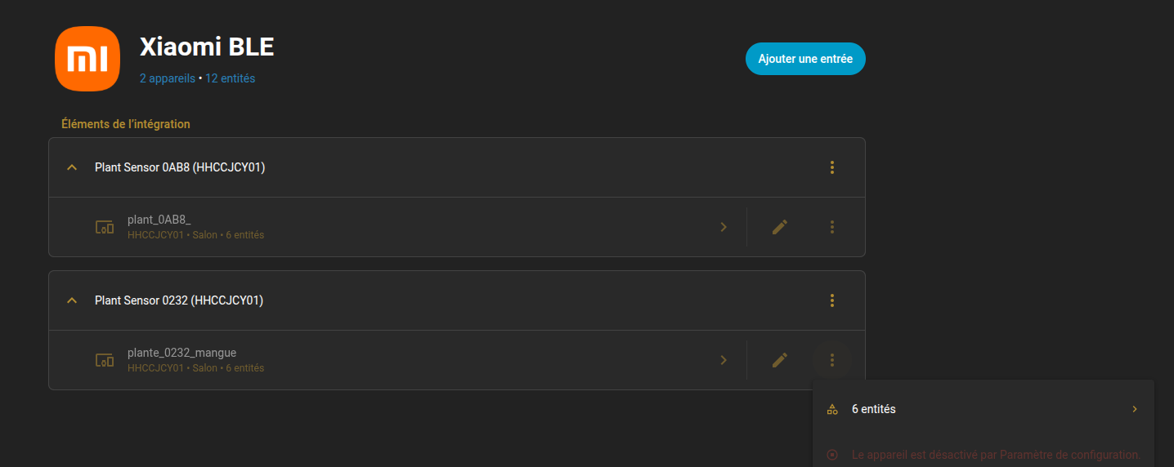Click the device disabled status menu entry
The height and width of the screenshot is (467, 1174).
point(983,455)
